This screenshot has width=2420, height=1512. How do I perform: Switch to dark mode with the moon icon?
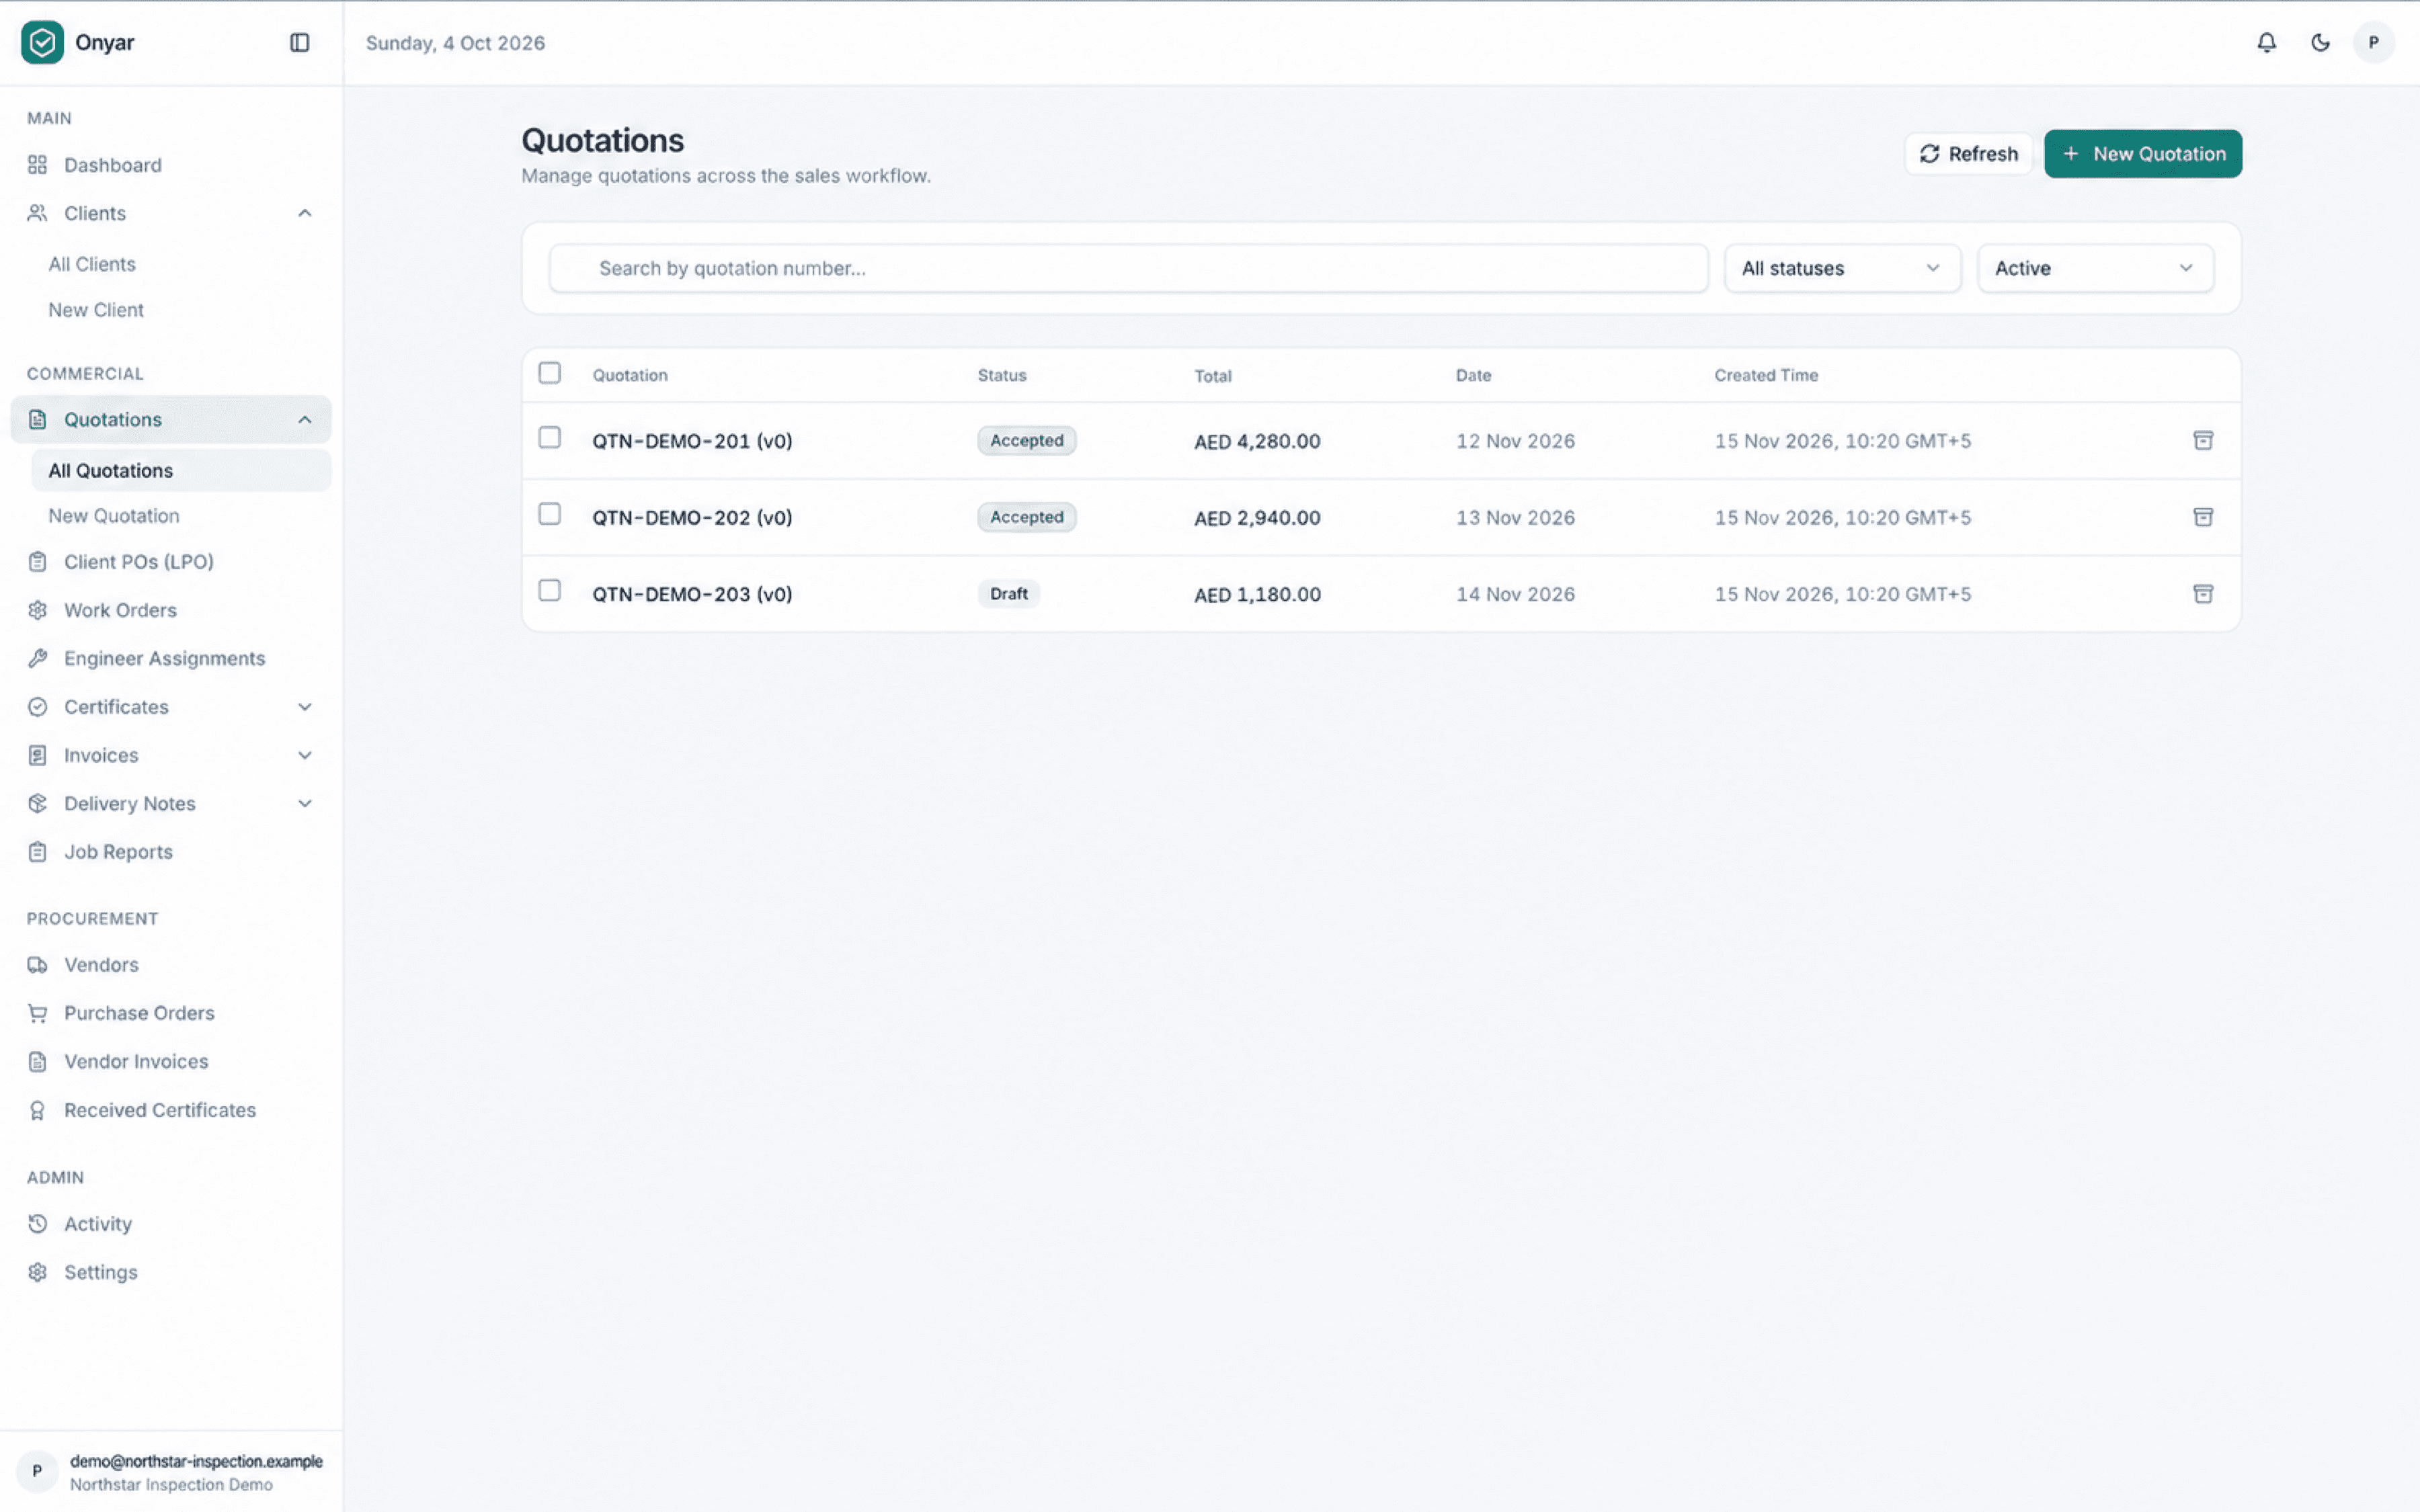pyautogui.click(x=2320, y=42)
